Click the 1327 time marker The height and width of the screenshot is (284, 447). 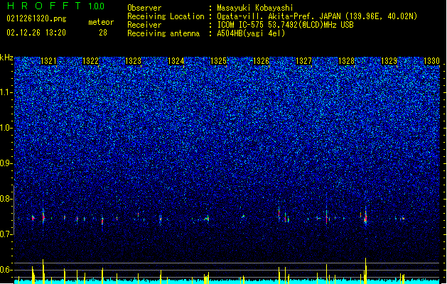(x=304, y=61)
